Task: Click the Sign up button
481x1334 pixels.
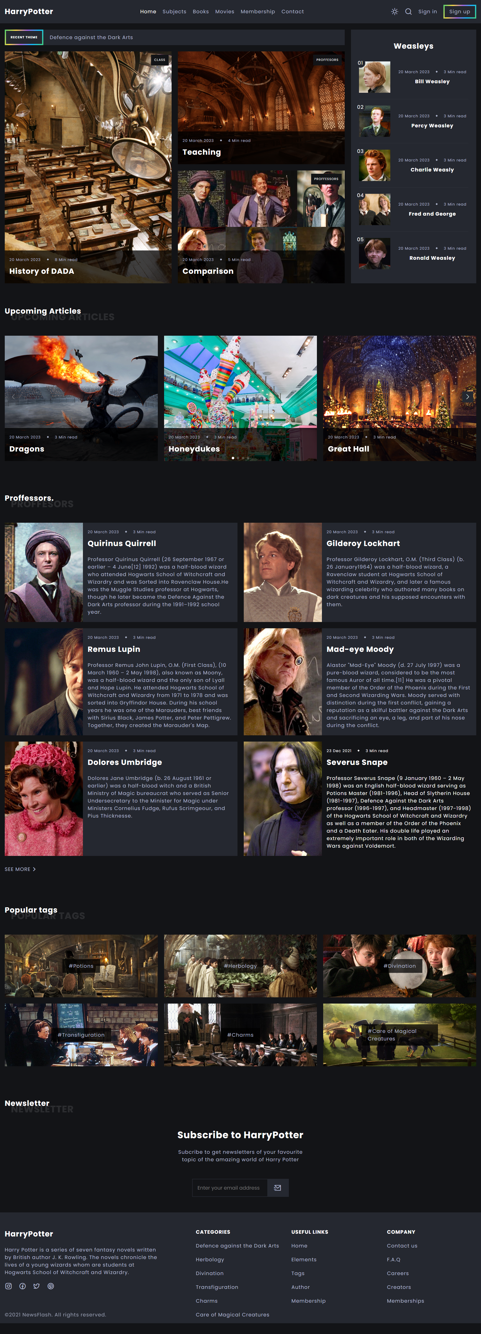Action: (x=459, y=11)
